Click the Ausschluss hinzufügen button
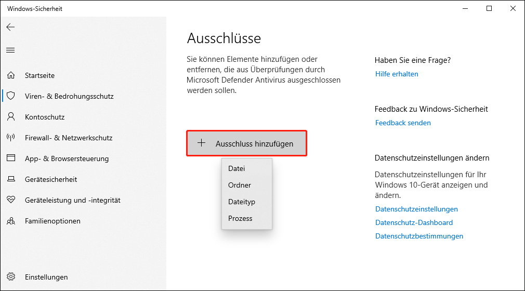The width and height of the screenshot is (525, 291). [246, 143]
